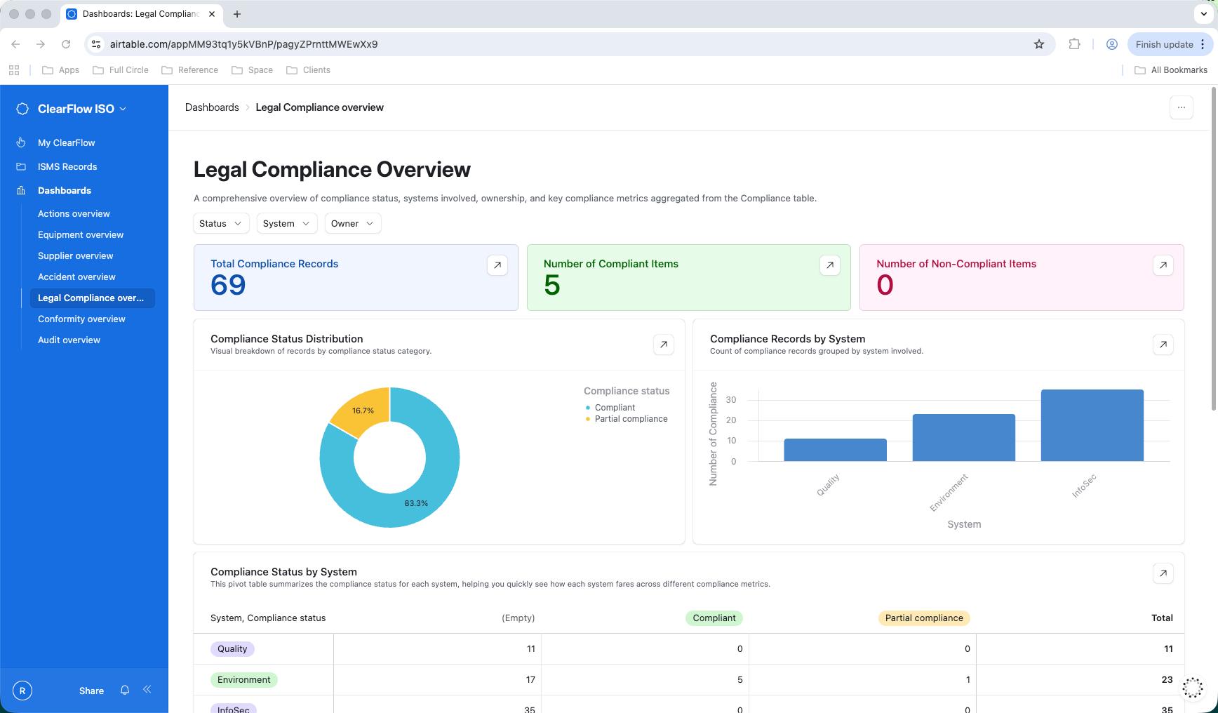This screenshot has width=1218, height=713.
Task: Click the Share button
Action: [91, 691]
